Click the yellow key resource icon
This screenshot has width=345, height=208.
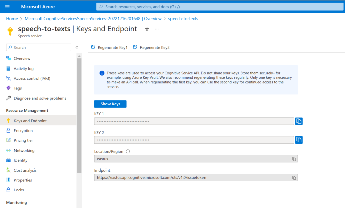[x=10, y=31]
